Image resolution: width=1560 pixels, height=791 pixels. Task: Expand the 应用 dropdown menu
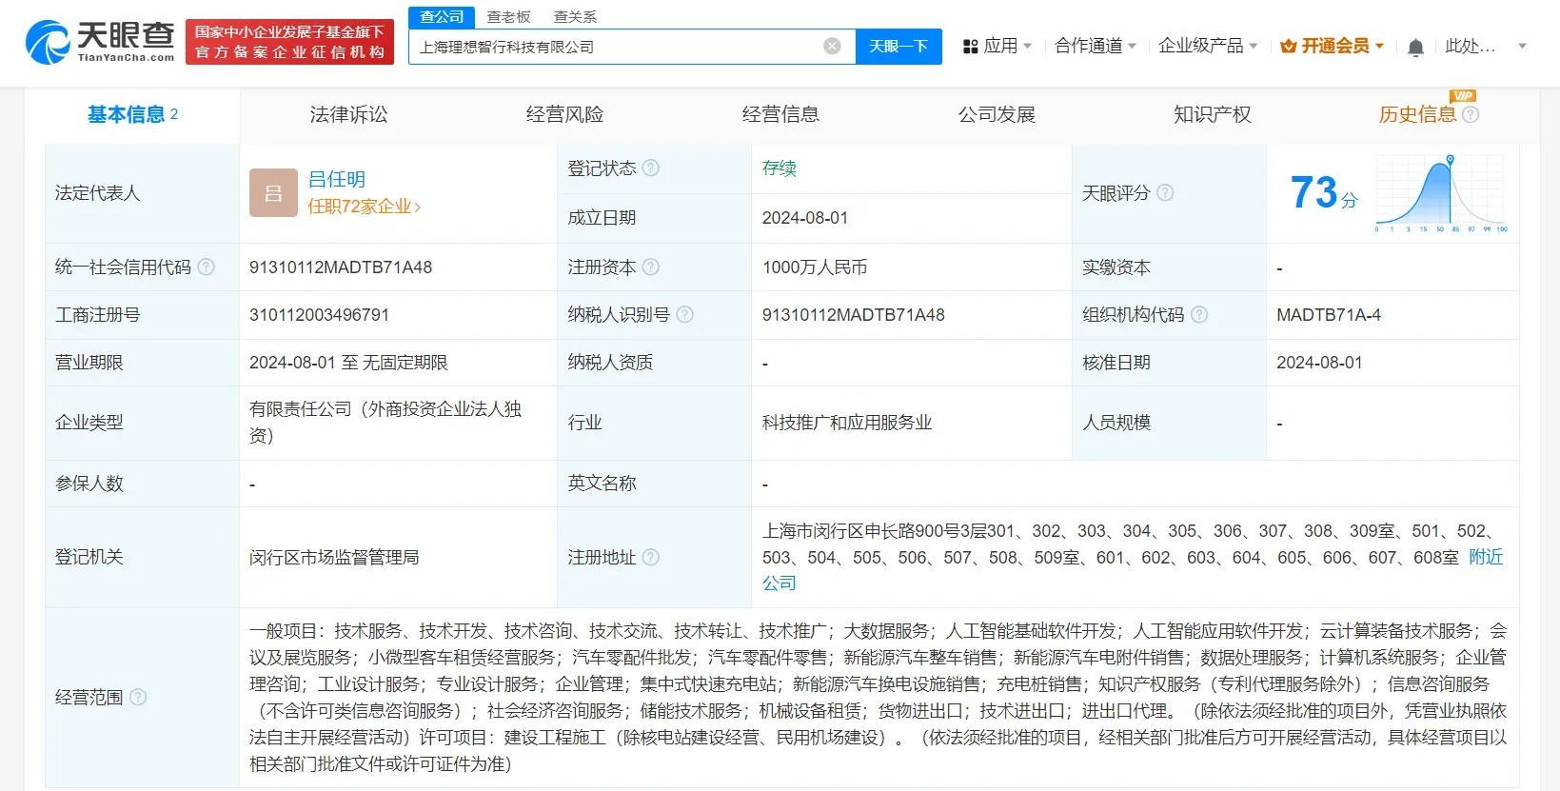tap(997, 46)
